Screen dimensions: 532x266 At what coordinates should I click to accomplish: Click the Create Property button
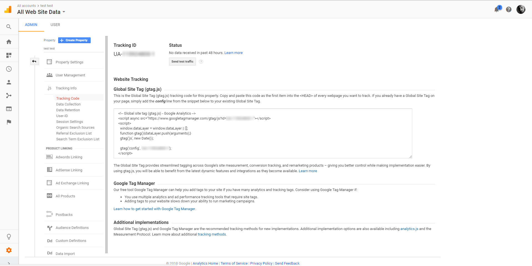(74, 40)
